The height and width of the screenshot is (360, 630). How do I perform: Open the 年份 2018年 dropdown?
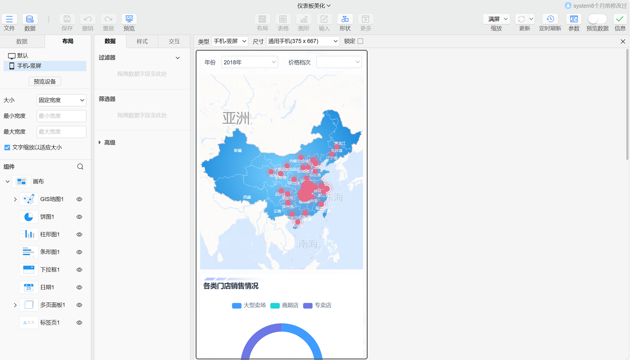tap(250, 62)
